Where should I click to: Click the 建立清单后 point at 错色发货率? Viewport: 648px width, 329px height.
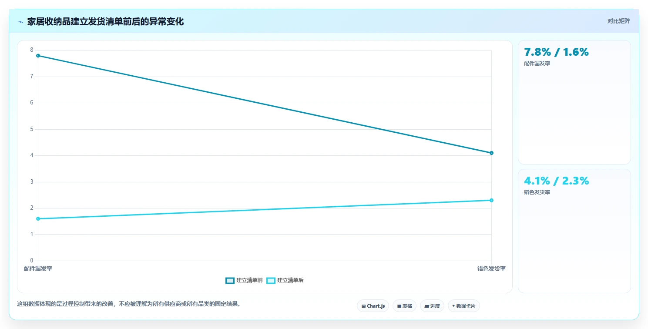(491, 200)
